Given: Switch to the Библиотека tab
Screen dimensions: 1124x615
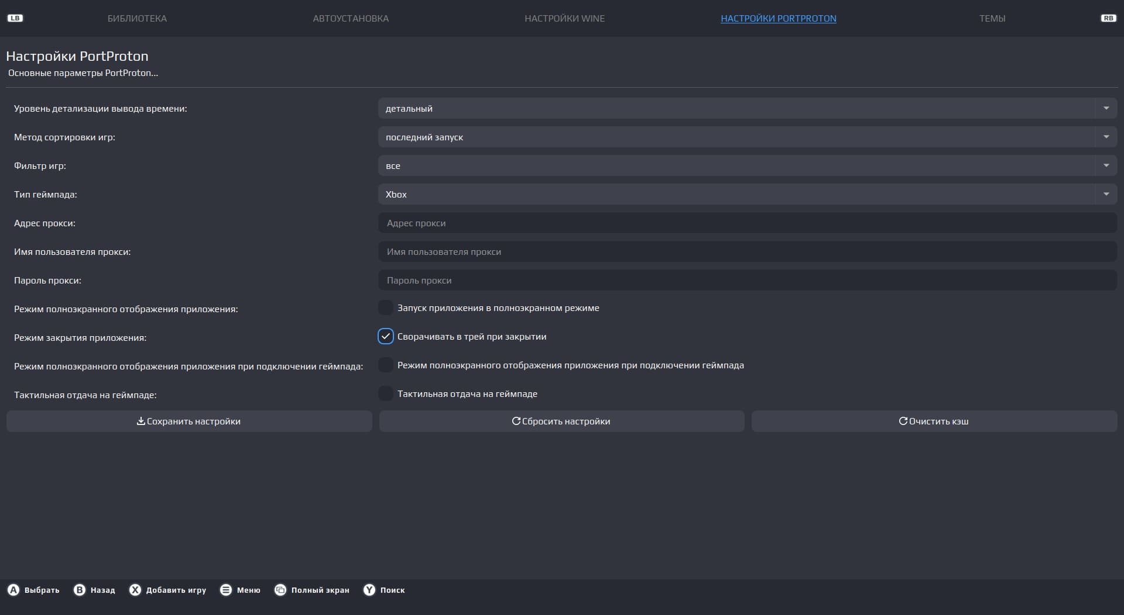Looking at the screenshot, I should 137,19.
